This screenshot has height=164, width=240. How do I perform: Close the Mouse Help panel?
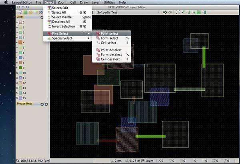click(46, 104)
